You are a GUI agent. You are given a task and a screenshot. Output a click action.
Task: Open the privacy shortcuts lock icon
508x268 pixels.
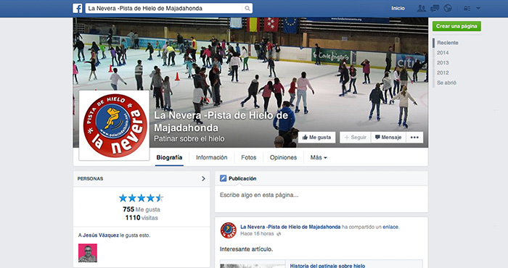[467, 9]
